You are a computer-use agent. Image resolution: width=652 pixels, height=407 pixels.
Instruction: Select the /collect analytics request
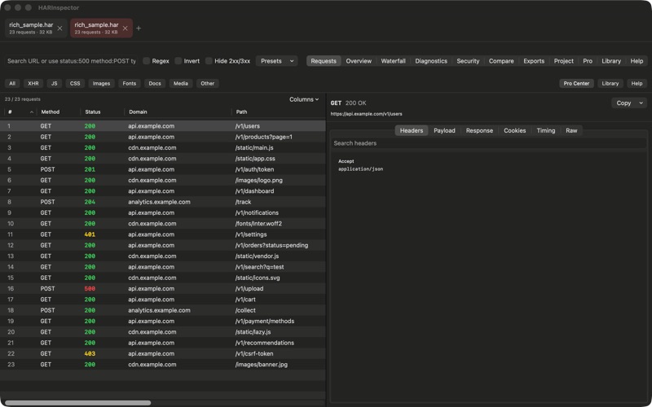click(x=162, y=310)
